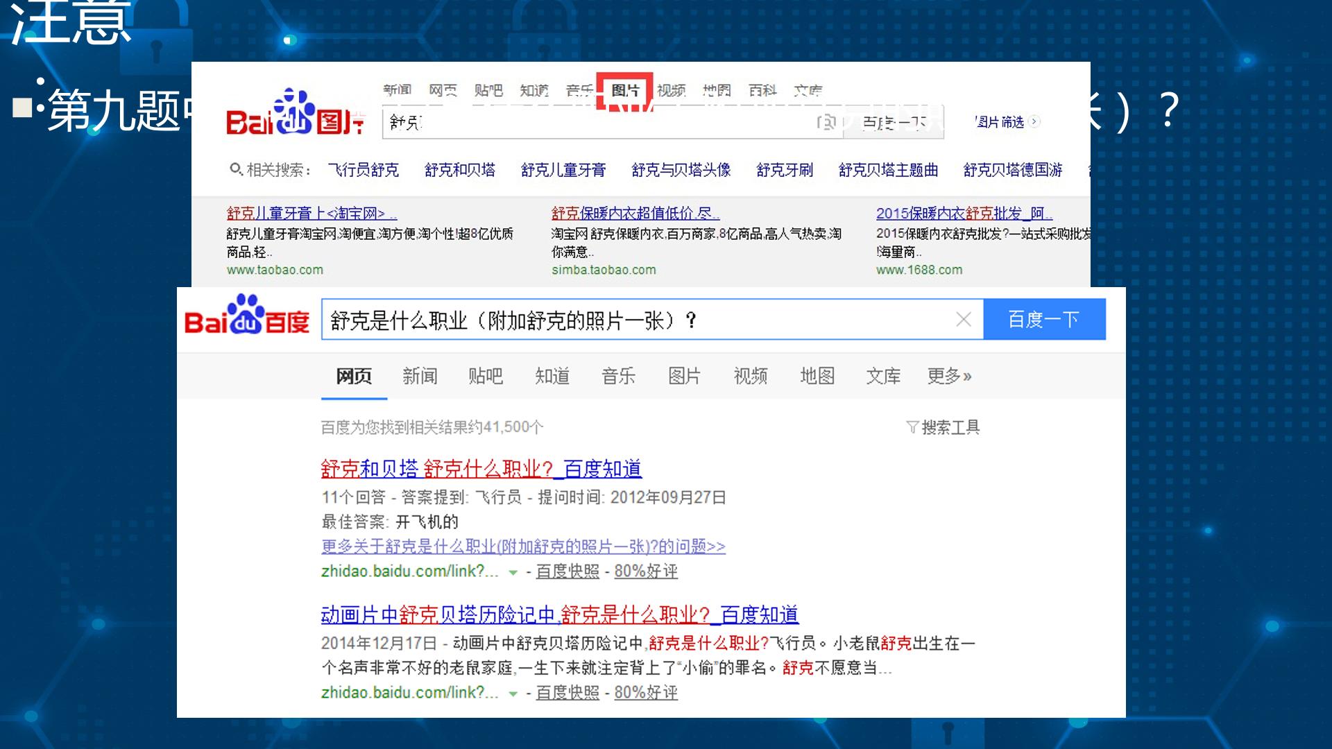Click the 飞行员舒克 related search link
The width and height of the screenshot is (1332, 749).
(363, 170)
